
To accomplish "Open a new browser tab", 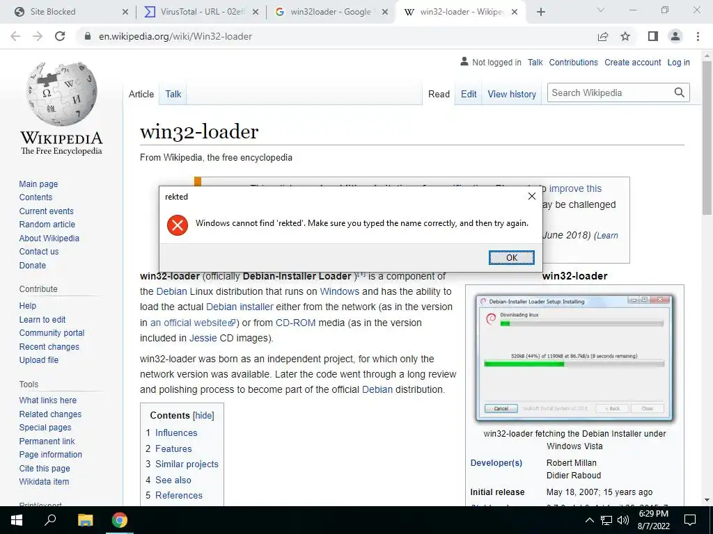I will [540, 12].
